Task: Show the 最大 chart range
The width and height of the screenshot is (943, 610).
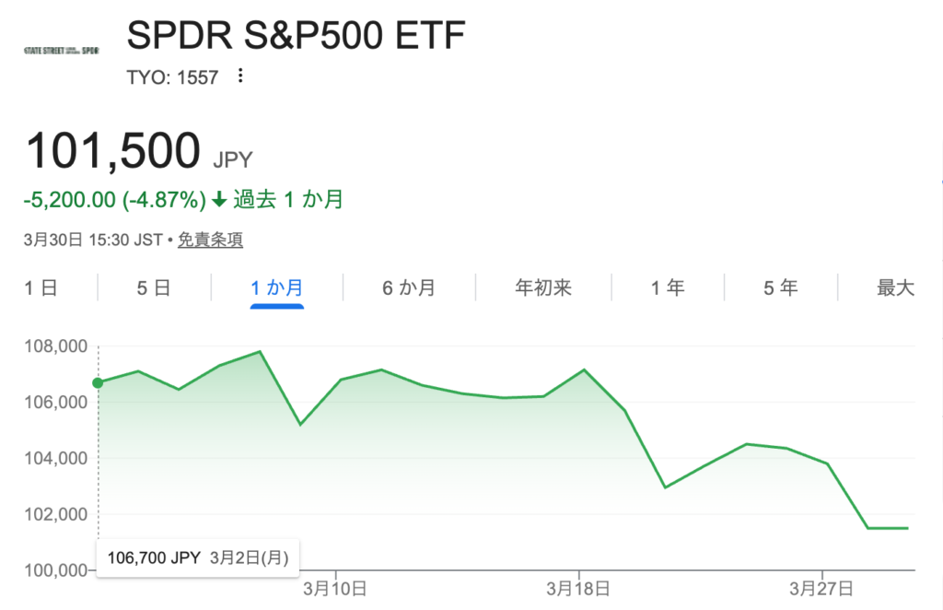Action: point(895,288)
